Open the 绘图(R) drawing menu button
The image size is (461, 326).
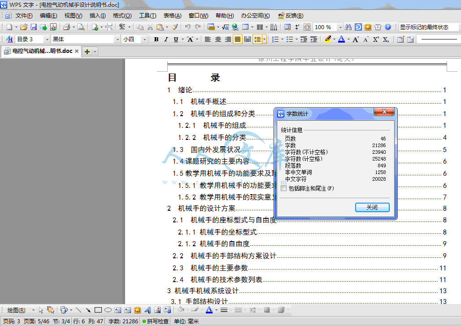coord(17,310)
